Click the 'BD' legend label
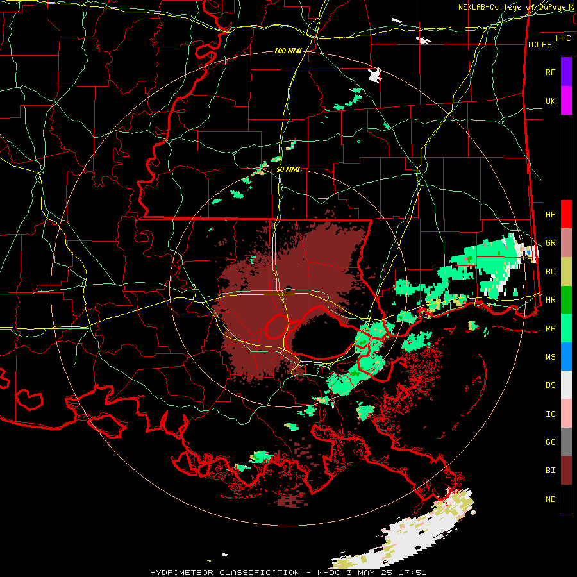The image size is (577, 577). pos(550,272)
